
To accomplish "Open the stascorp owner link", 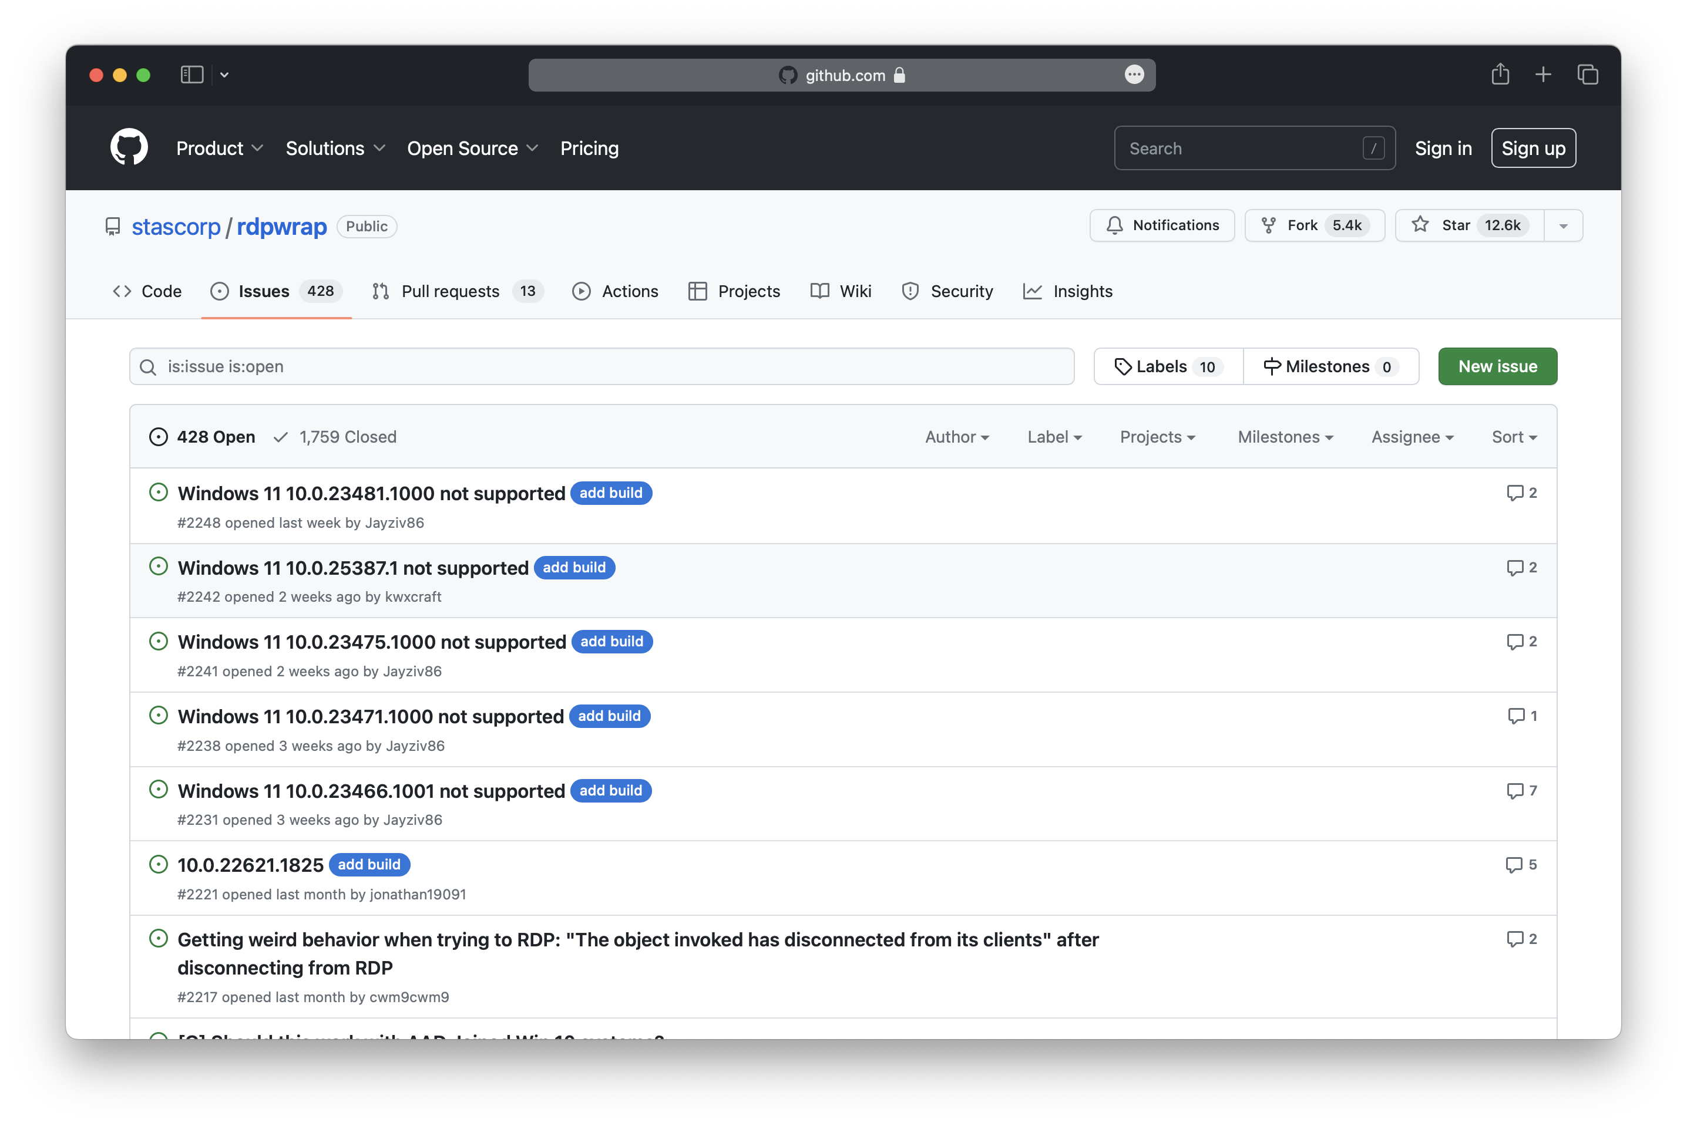I will [x=176, y=226].
